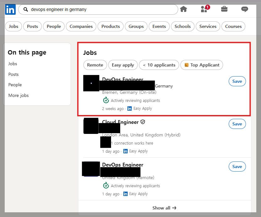Filter results by Courses pill
Viewport: 261px width, 217px height.
click(x=233, y=26)
